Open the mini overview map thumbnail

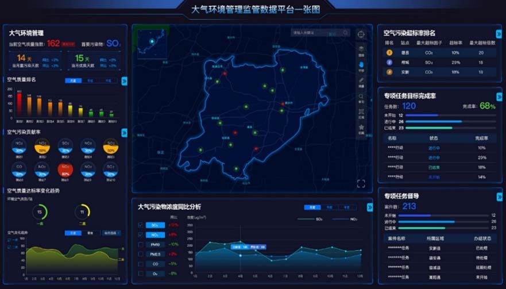click(x=152, y=43)
